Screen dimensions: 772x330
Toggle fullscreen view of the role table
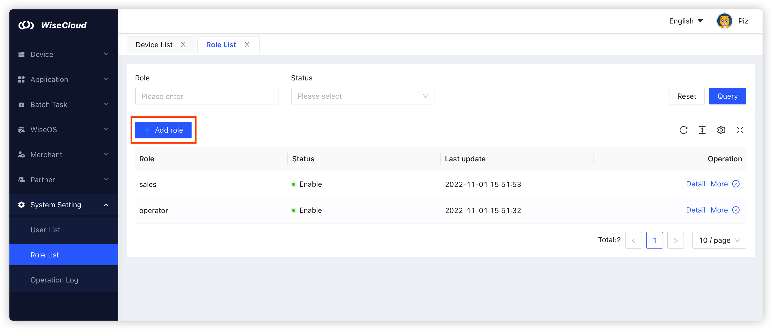click(740, 130)
